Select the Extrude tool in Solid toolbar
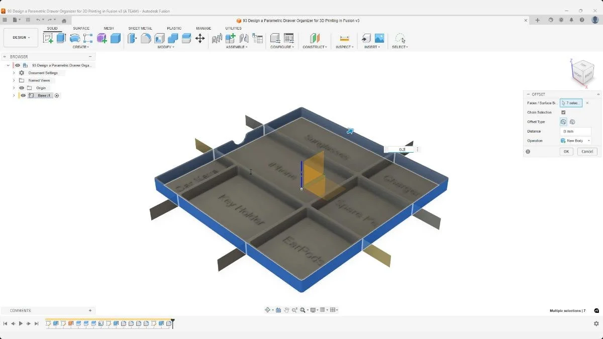Screen dimensions: 603x339 tap(60, 38)
